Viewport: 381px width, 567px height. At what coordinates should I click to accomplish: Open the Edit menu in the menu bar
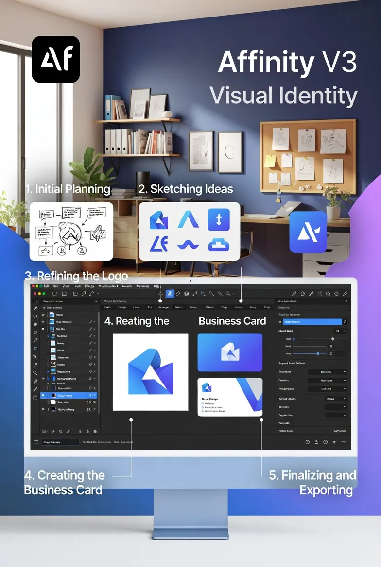click(46, 286)
